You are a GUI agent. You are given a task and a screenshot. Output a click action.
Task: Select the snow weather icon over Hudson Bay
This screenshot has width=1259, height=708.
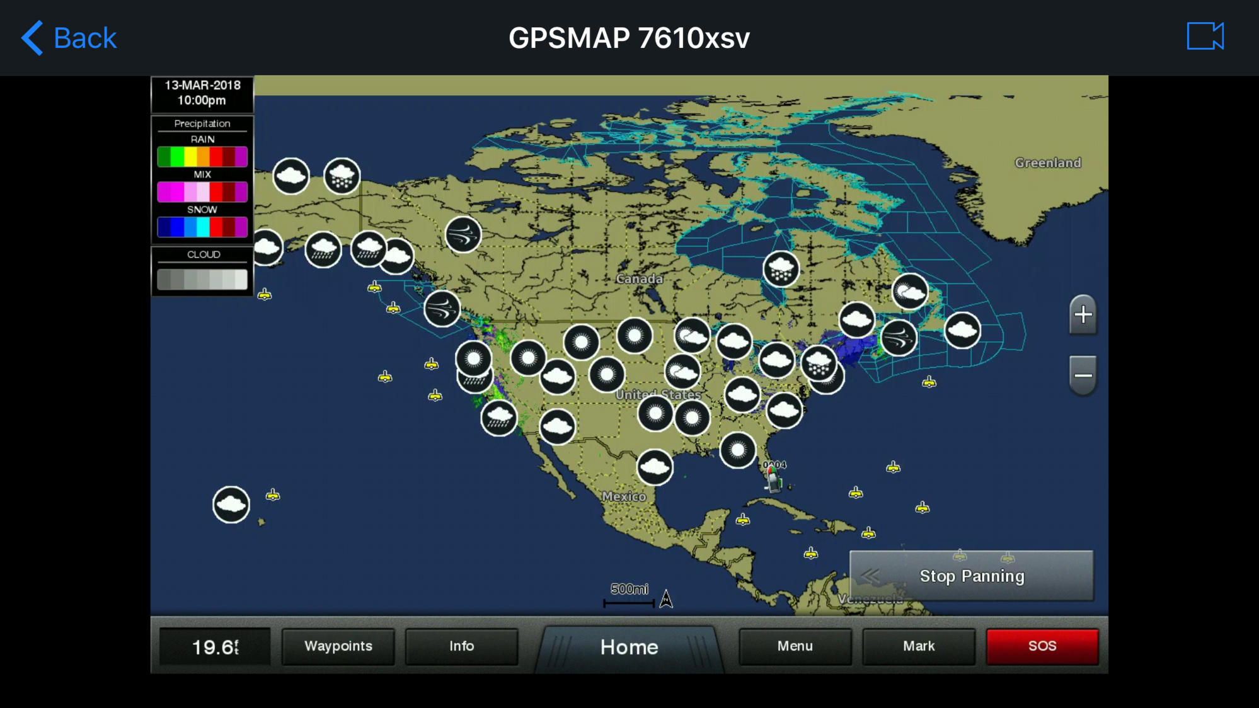[x=781, y=269]
